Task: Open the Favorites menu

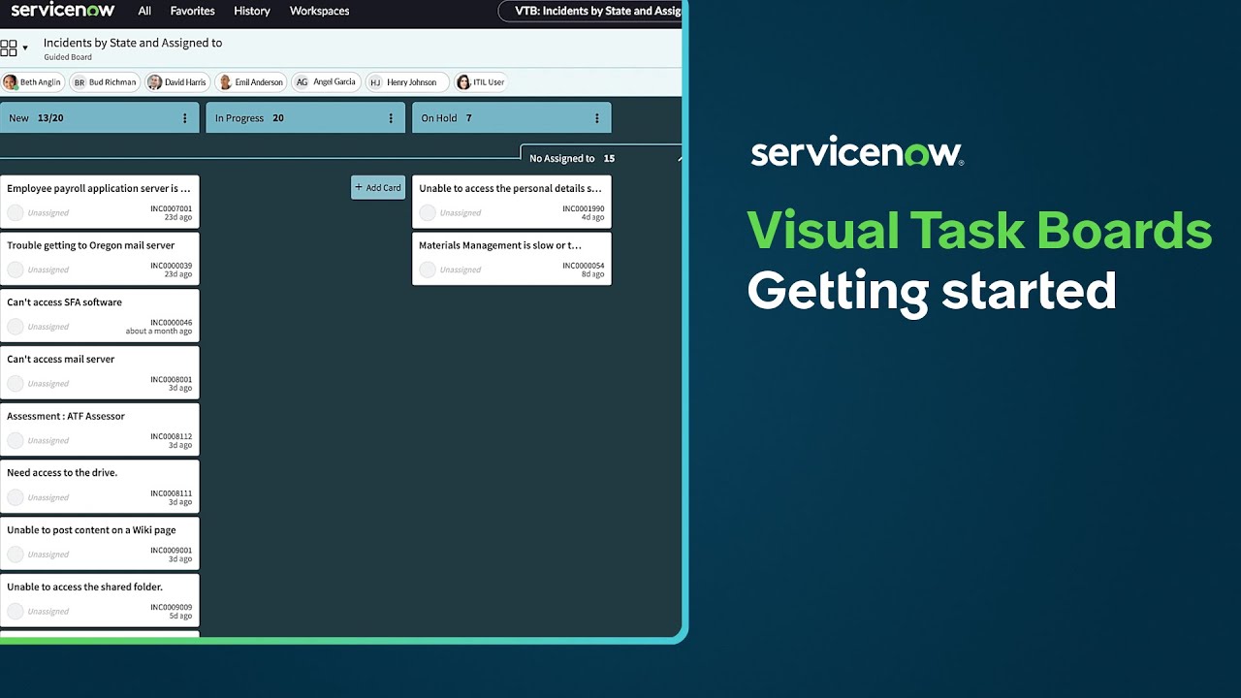Action: pyautogui.click(x=192, y=11)
